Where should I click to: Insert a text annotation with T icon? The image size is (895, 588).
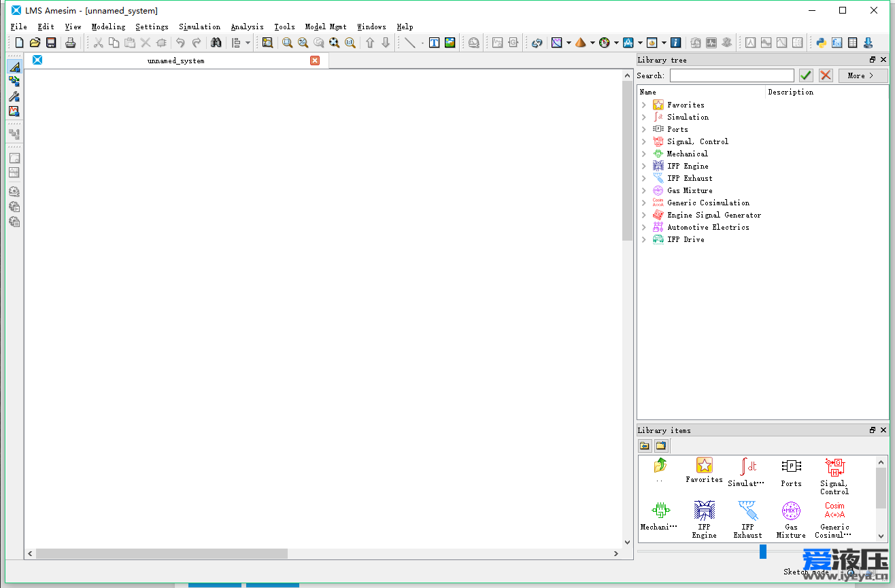(434, 43)
